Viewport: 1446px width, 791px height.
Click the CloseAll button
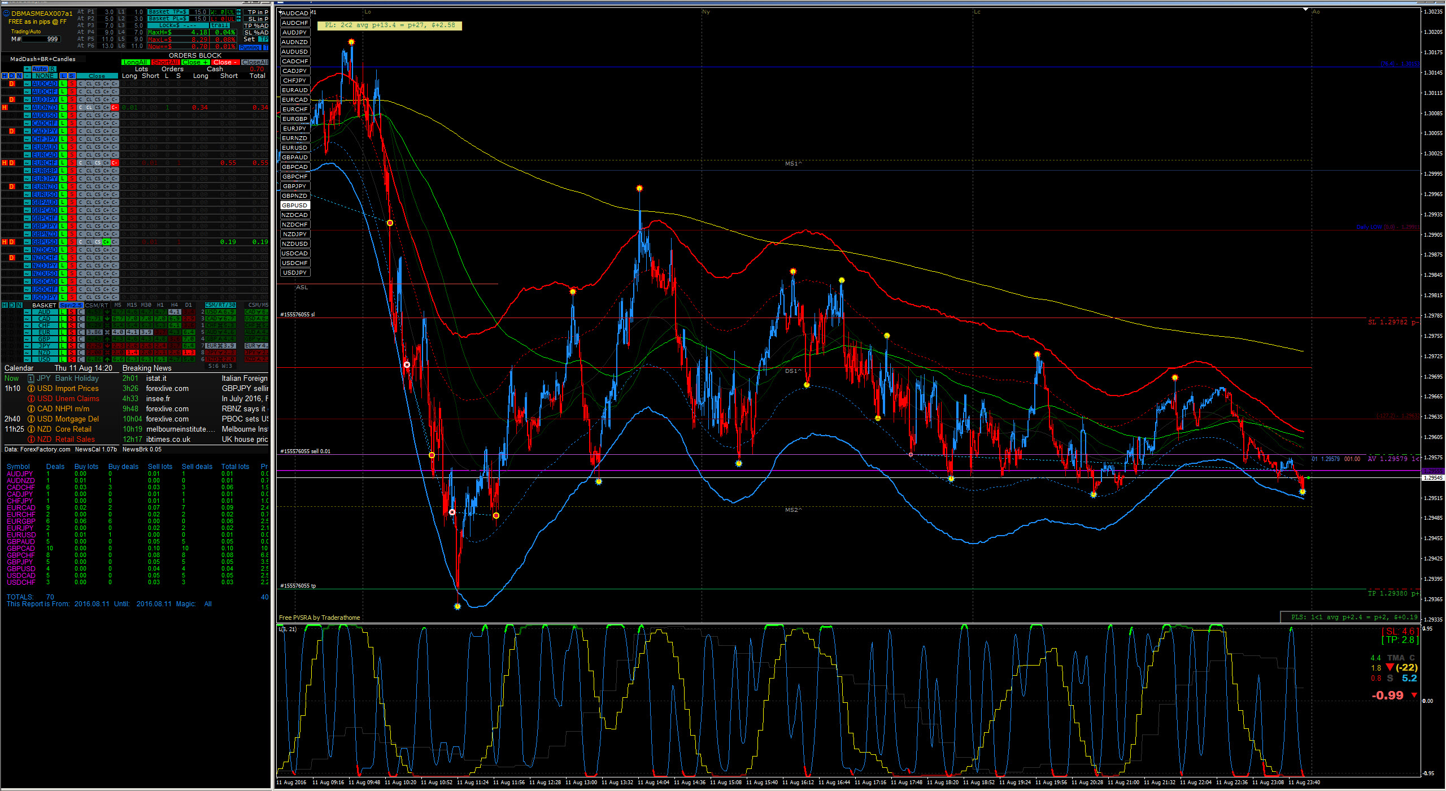(x=255, y=62)
